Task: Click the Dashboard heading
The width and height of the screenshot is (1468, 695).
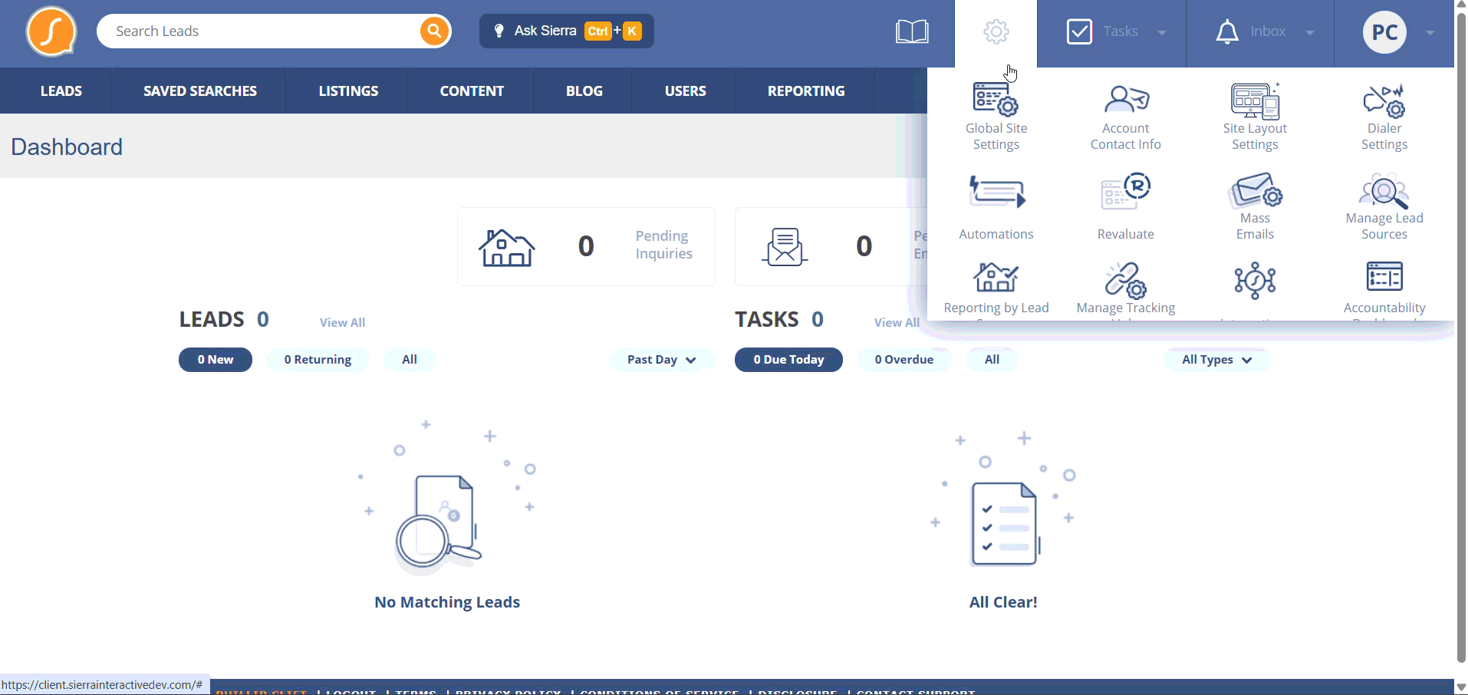Action: click(67, 147)
